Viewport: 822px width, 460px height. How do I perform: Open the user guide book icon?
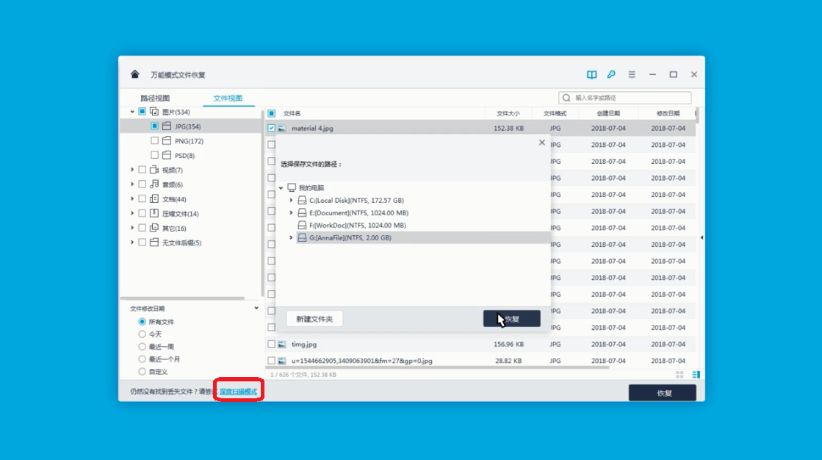pos(591,74)
